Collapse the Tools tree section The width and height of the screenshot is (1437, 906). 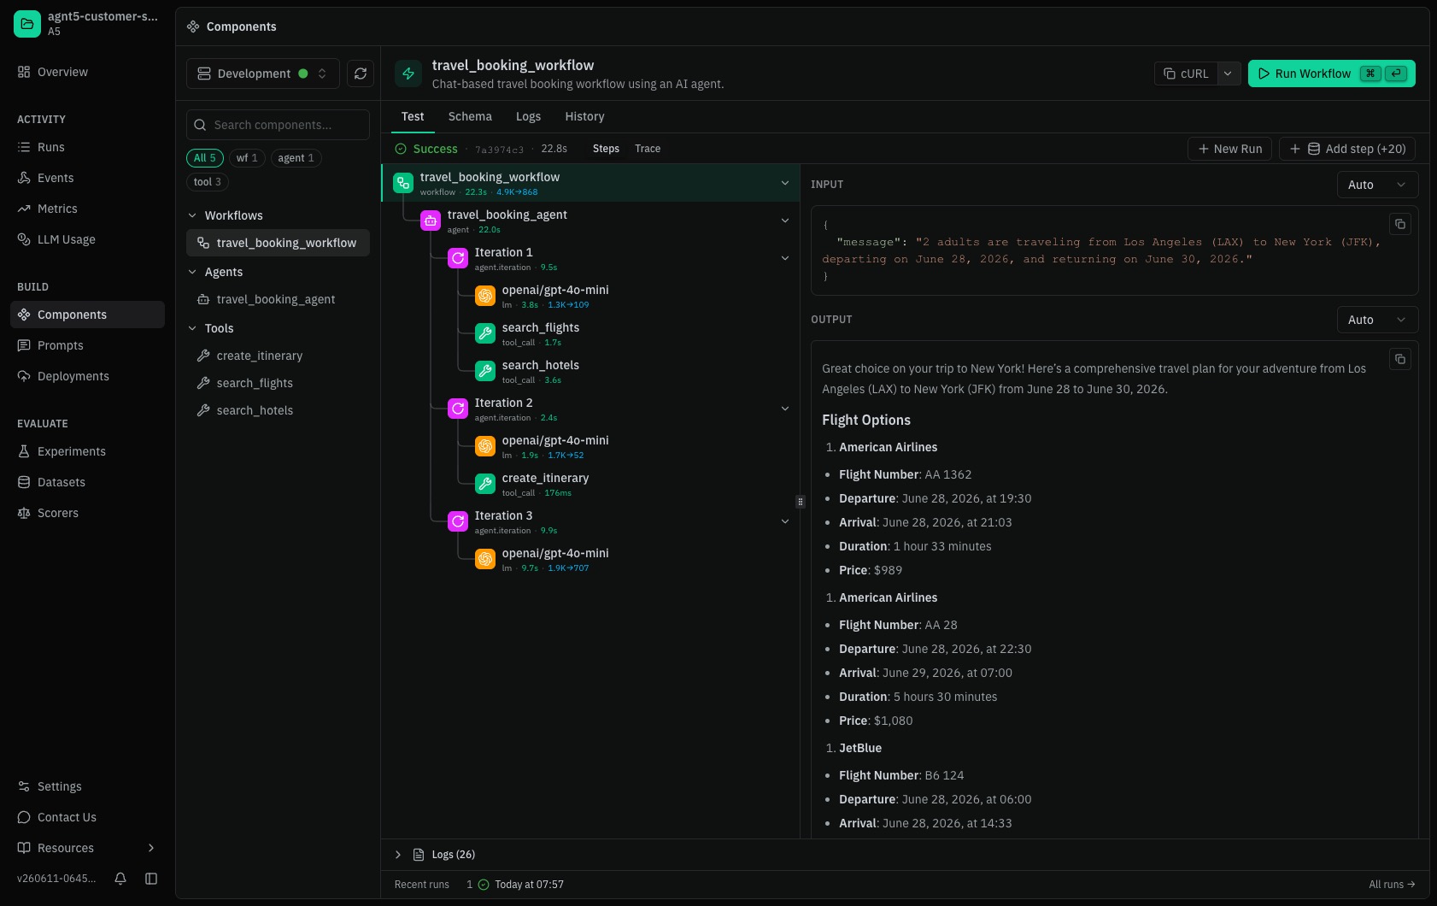pos(192,328)
